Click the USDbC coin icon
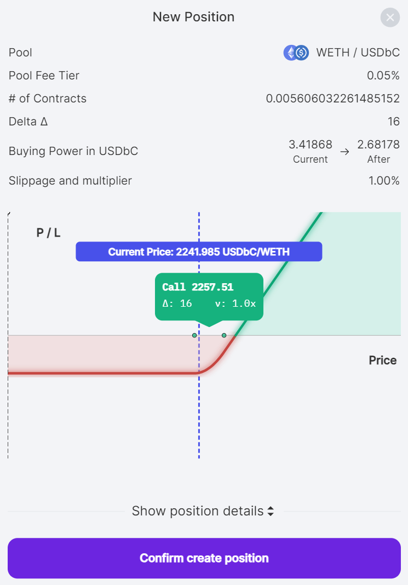This screenshot has width=408, height=585. tap(302, 53)
